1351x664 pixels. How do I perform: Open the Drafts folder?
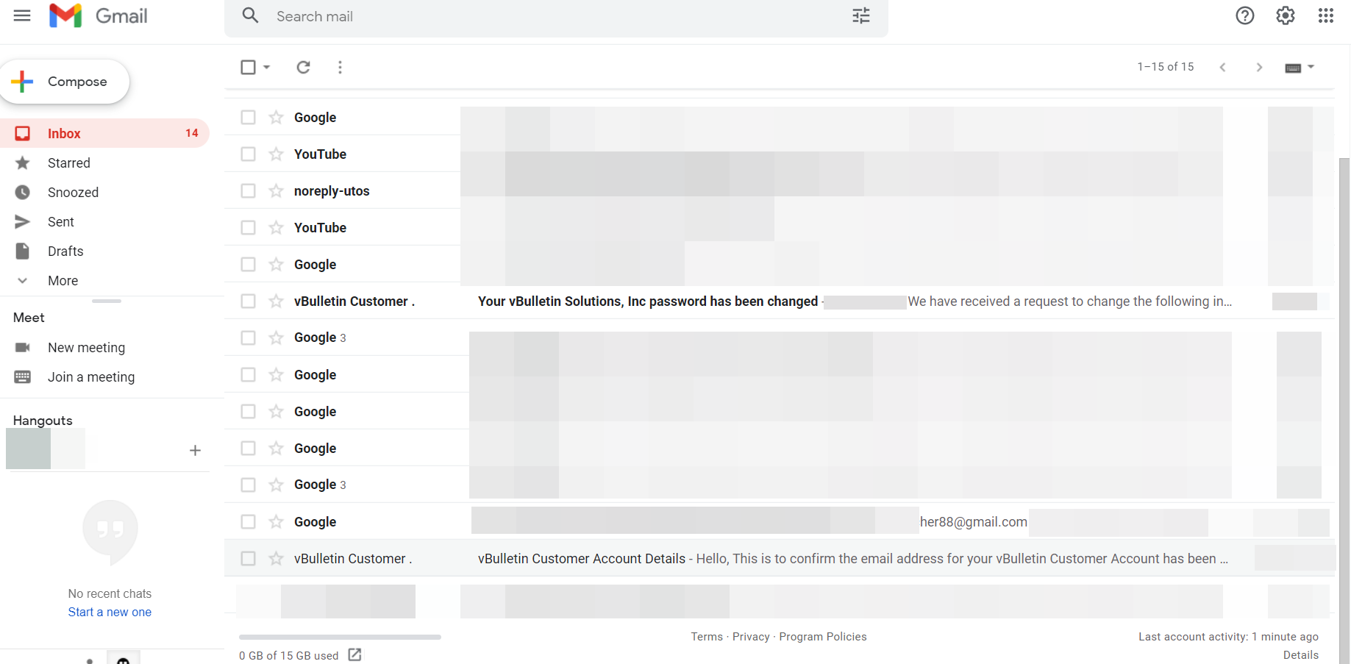coord(104,251)
